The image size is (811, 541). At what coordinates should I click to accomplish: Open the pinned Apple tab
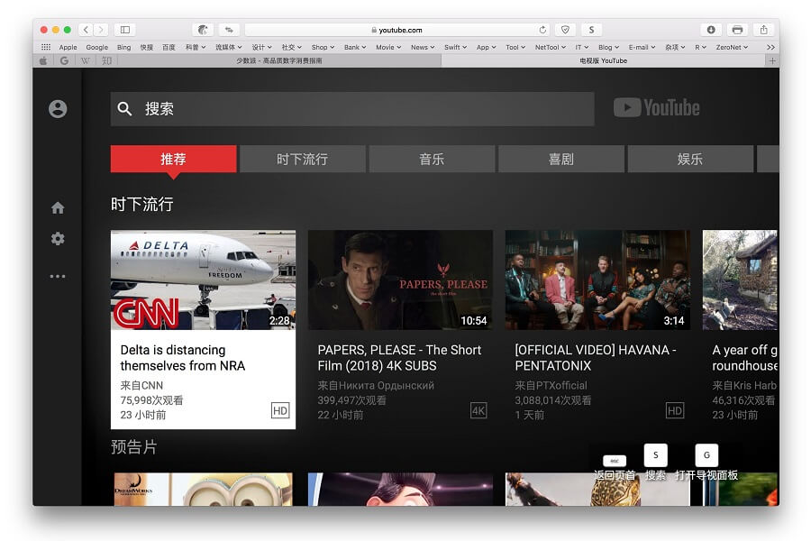(43, 60)
